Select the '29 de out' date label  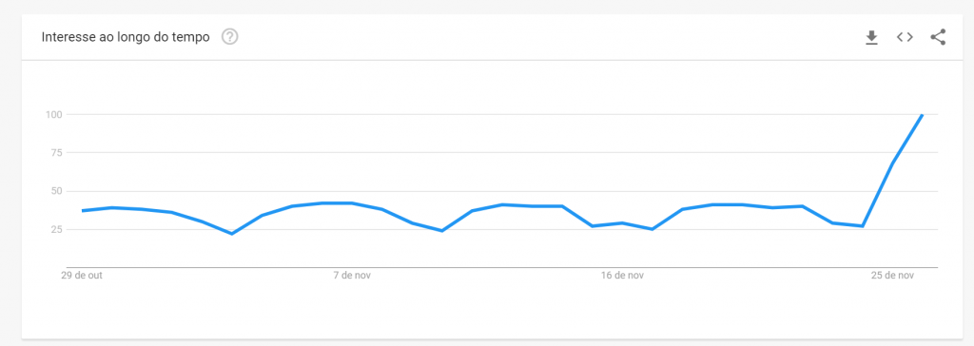(82, 276)
